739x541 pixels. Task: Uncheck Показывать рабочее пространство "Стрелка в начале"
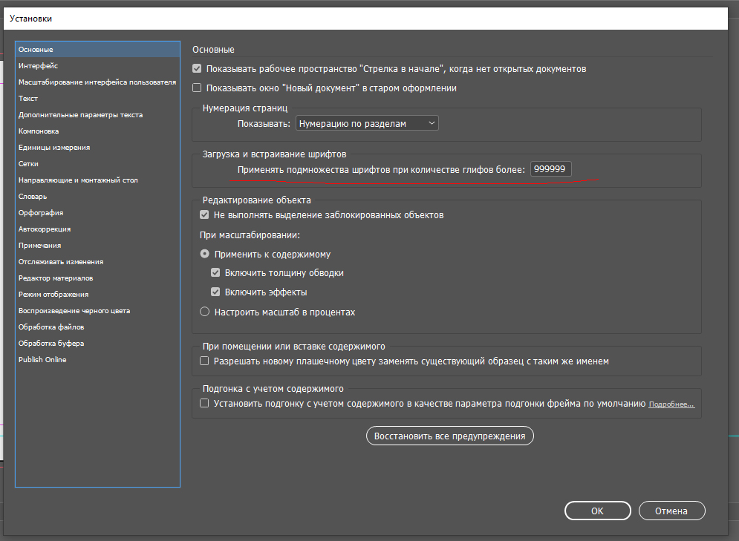(x=197, y=69)
